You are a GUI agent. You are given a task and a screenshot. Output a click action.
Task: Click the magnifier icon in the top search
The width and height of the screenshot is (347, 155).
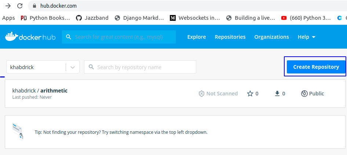(69, 37)
